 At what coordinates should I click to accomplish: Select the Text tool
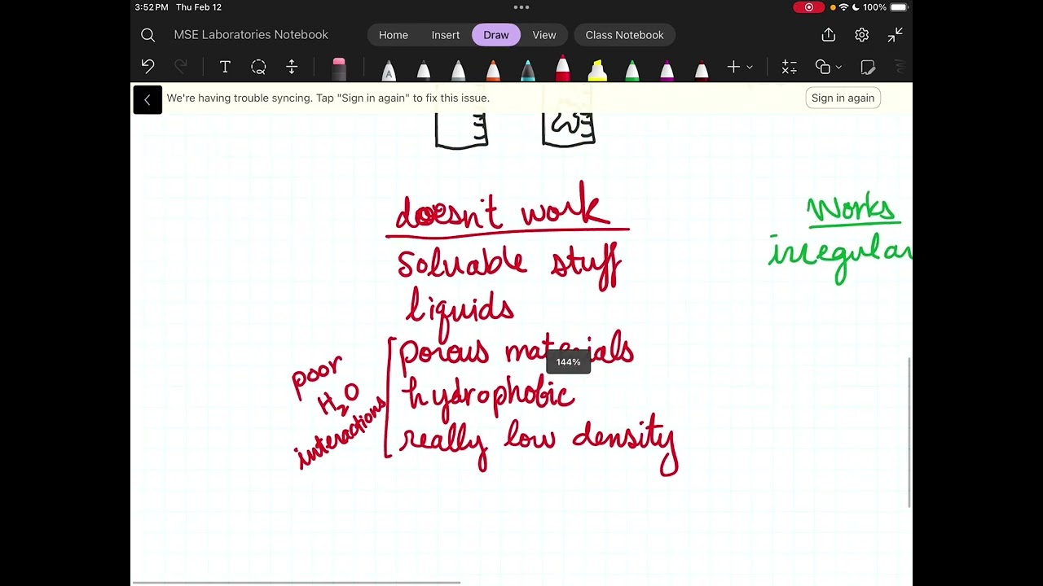(x=225, y=67)
